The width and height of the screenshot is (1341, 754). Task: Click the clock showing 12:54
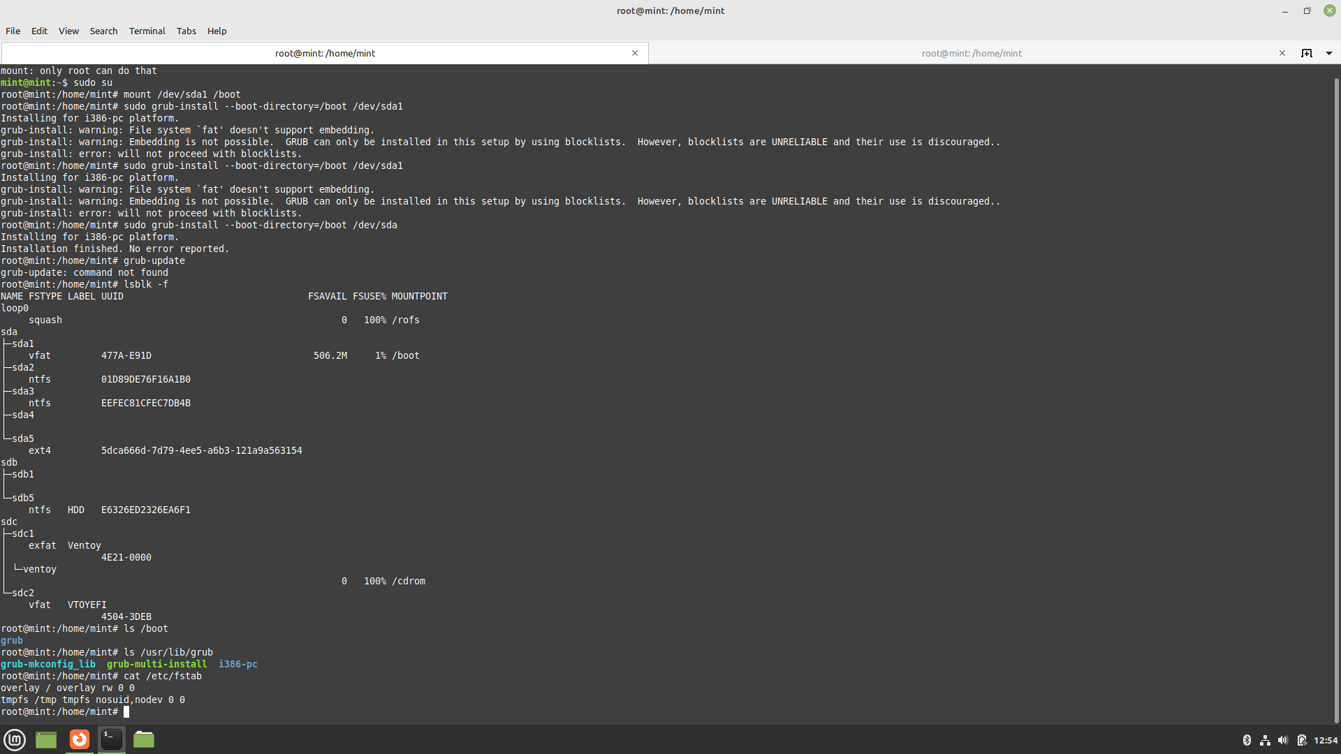[1326, 740]
